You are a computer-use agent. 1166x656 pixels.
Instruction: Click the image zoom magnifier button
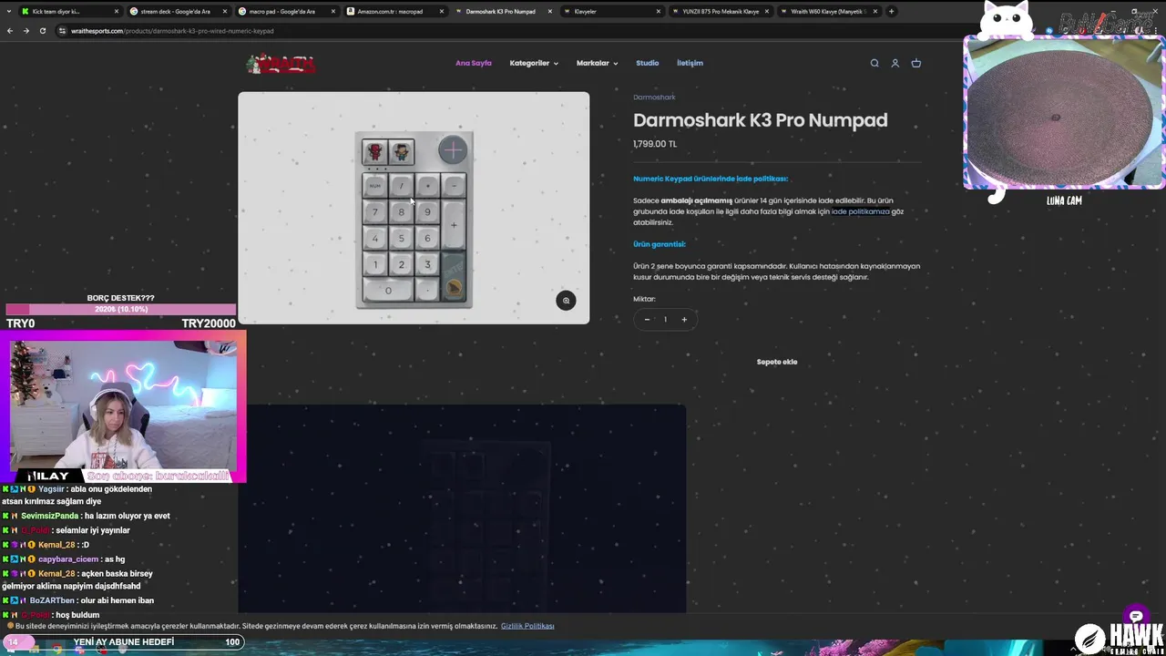[566, 300]
